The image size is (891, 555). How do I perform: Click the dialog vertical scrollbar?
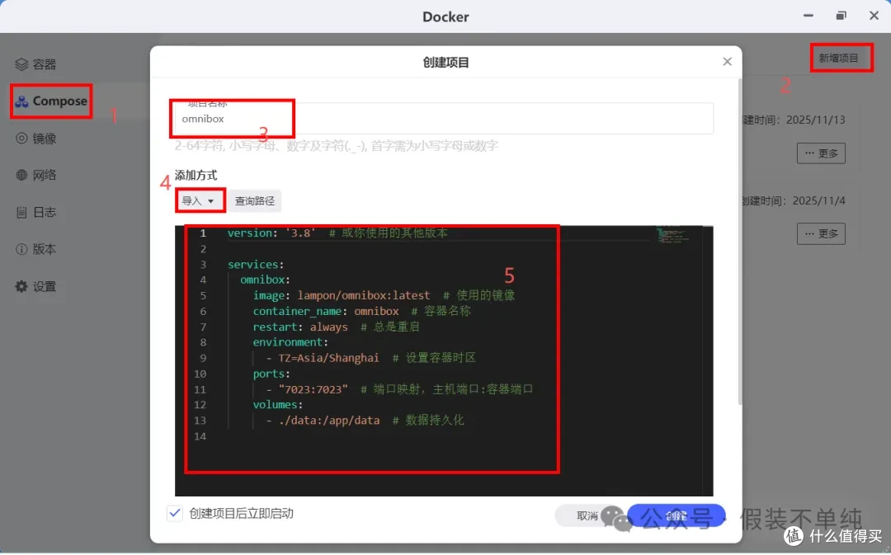[739, 242]
